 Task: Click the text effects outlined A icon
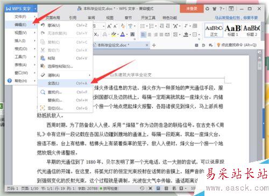click(x=105, y=34)
